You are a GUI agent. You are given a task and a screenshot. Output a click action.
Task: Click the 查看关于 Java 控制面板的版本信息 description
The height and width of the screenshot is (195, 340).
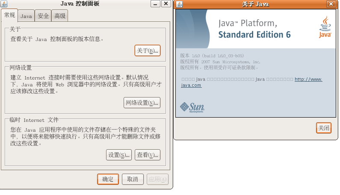click(x=57, y=39)
